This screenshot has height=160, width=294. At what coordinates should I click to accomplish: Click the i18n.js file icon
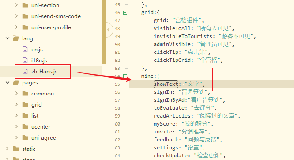point(25,60)
